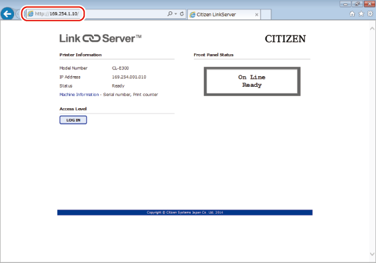This screenshot has height=263, width=376.
Task: Refresh the page with the reload icon
Action: pyautogui.click(x=182, y=14)
